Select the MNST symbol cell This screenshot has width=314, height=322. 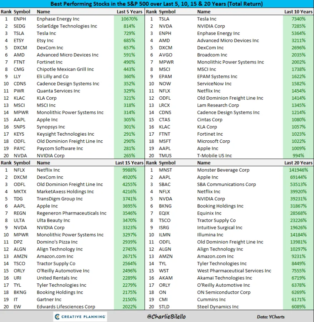(166, 170)
